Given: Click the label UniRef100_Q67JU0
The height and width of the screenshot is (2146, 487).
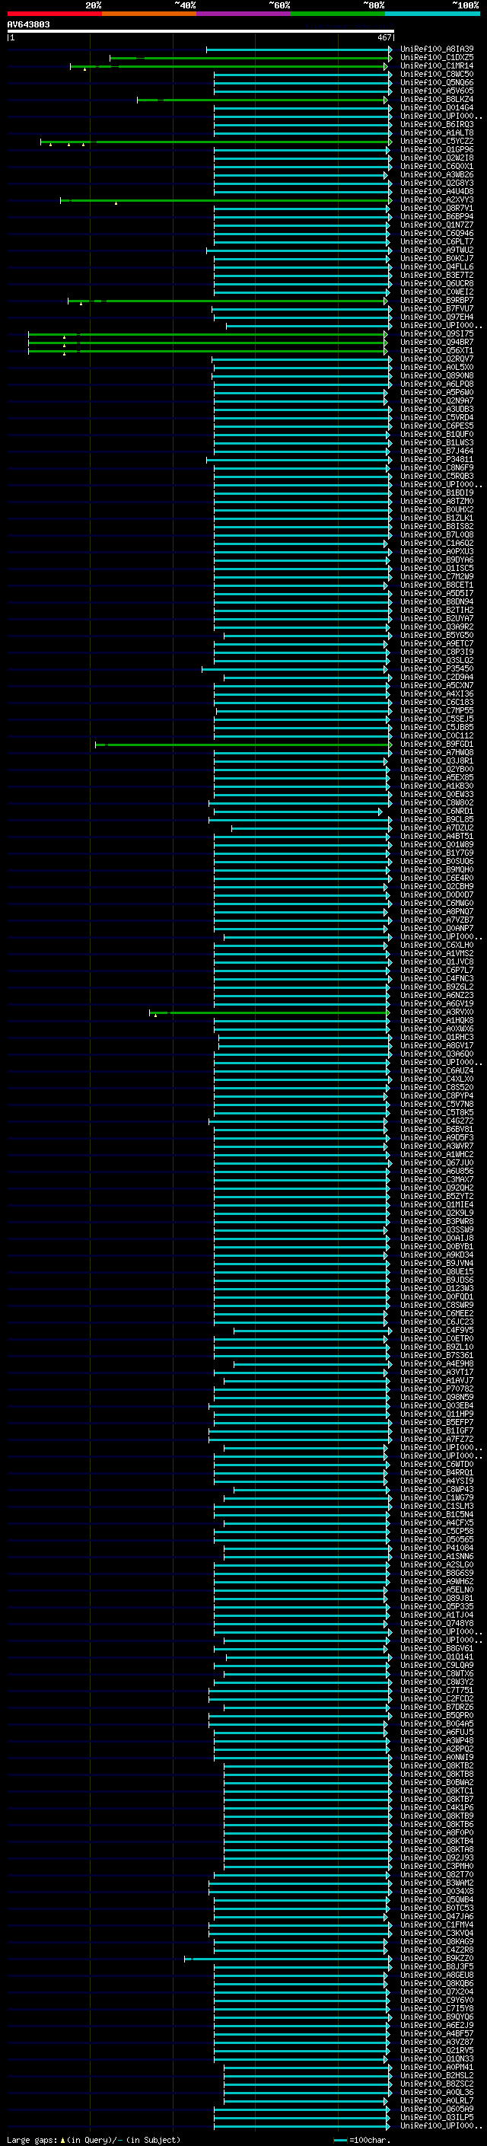Looking at the screenshot, I should click(437, 1163).
